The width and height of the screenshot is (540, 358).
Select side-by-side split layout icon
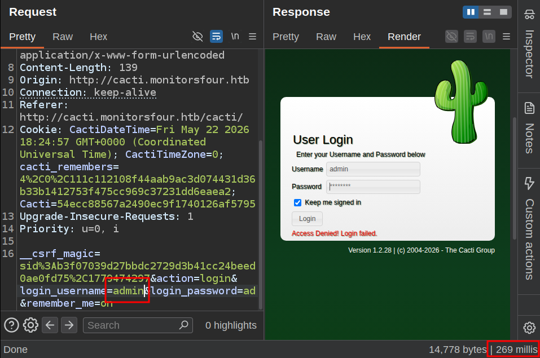471,12
